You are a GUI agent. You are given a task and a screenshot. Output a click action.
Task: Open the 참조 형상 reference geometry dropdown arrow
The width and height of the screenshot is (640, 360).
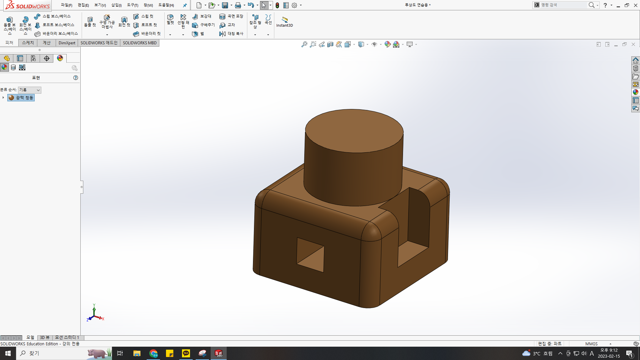(255, 35)
